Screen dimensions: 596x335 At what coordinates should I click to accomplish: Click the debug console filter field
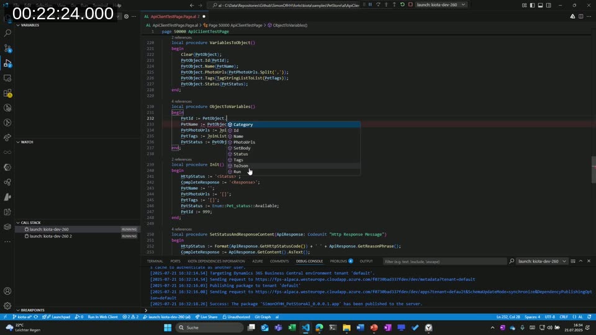tap(444, 261)
